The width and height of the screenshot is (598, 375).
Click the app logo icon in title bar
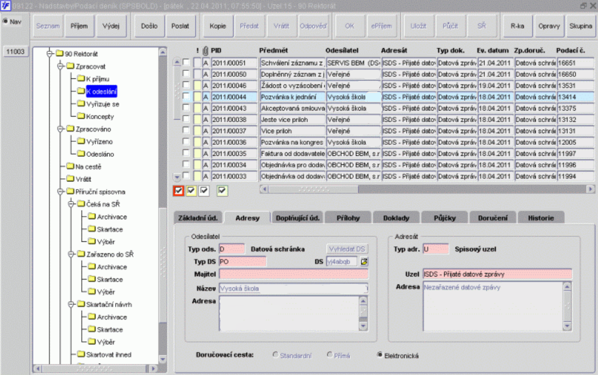pyautogui.click(x=6, y=6)
